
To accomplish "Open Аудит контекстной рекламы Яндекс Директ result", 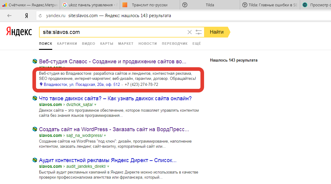I will (x=108, y=160).
